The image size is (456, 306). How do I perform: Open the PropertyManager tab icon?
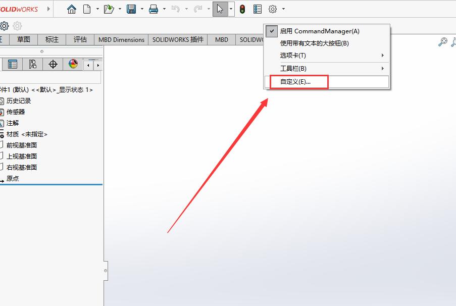point(13,64)
